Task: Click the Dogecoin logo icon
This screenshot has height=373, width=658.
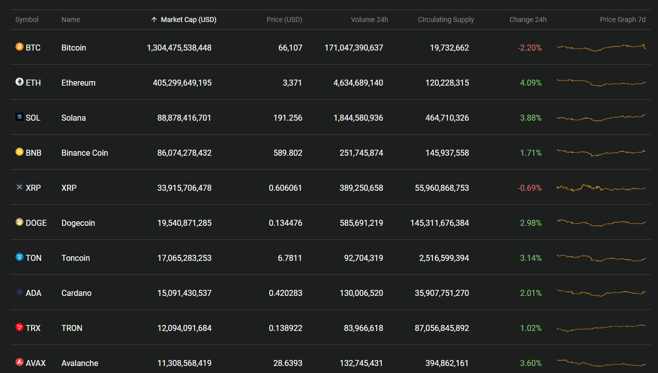Action: pos(20,222)
